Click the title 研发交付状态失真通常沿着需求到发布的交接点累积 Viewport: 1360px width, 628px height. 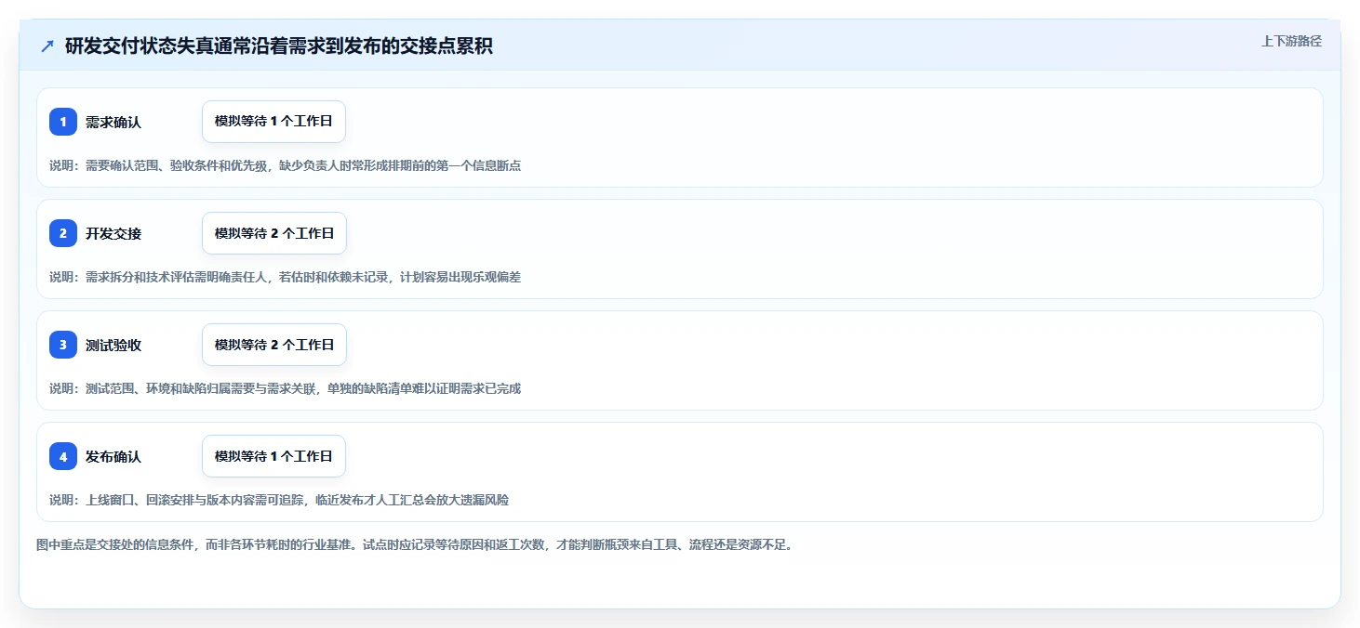point(279,46)
